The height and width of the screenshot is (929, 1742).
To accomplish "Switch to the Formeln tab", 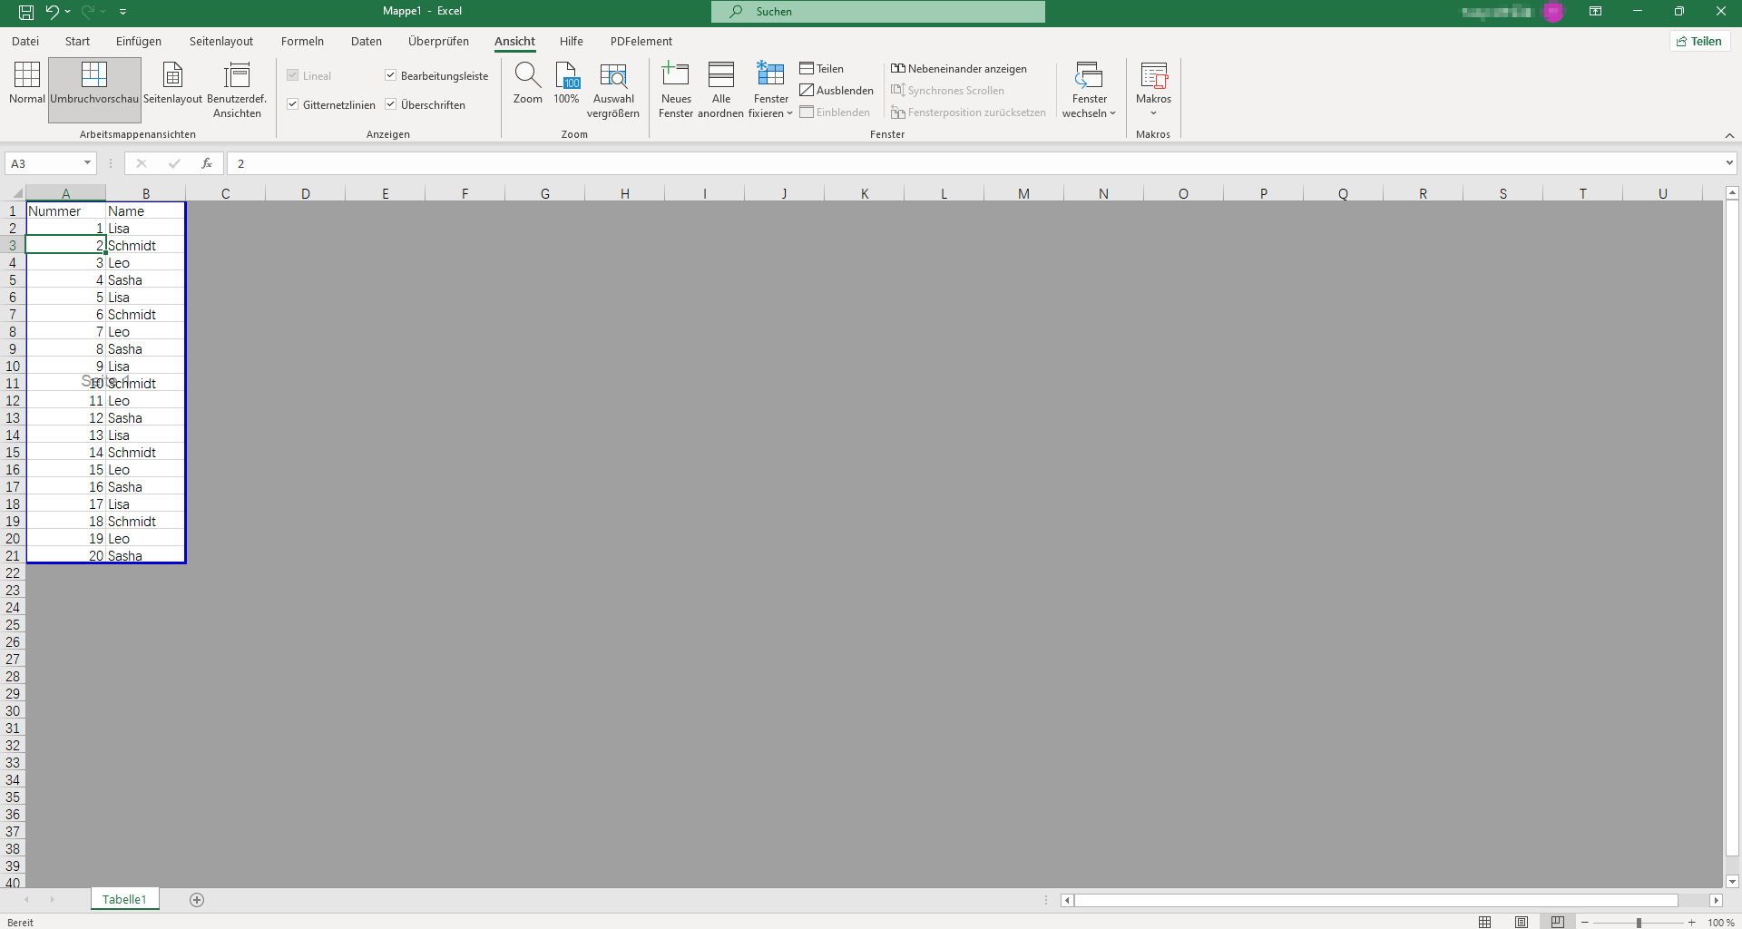I will (x=302, y=41).
